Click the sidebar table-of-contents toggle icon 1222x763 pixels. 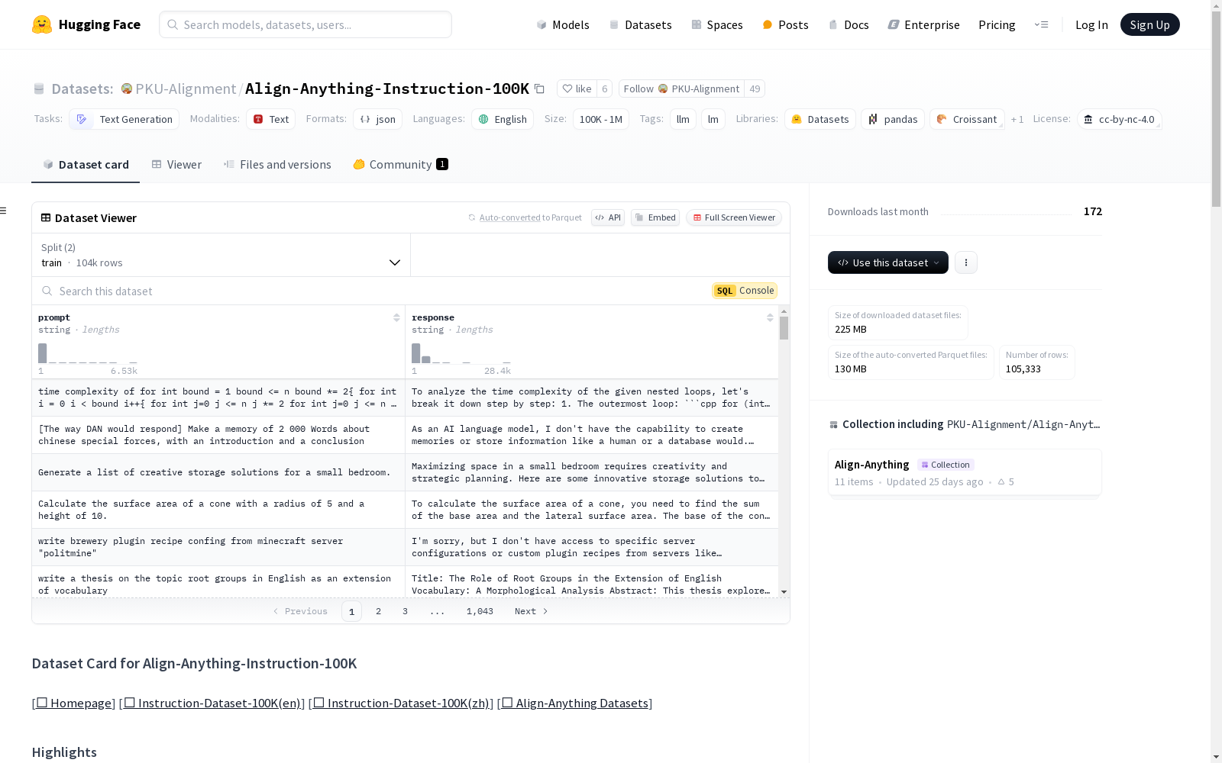[3, 211]
